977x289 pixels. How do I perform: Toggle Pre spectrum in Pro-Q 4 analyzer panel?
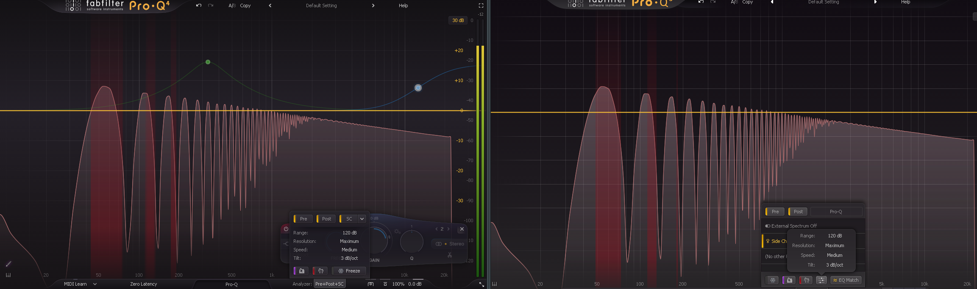(x=303, y=219)
